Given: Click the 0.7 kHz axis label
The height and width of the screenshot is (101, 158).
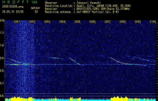Looking at the screenshot, I should tap(2, 83).
